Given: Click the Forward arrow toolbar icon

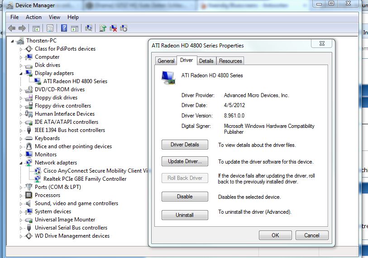Looking at the screenshot, I should pos(22,28).
